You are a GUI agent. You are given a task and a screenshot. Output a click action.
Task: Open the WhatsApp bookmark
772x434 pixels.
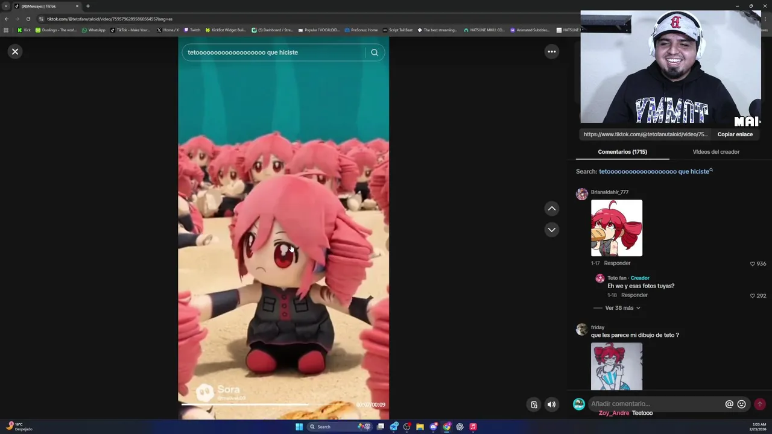pyautogui.click(x=93, y=30)
